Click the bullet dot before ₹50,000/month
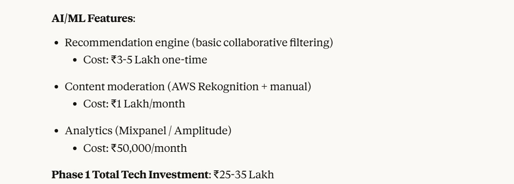Viewport: 514px width, 184px height. [75, 148]
